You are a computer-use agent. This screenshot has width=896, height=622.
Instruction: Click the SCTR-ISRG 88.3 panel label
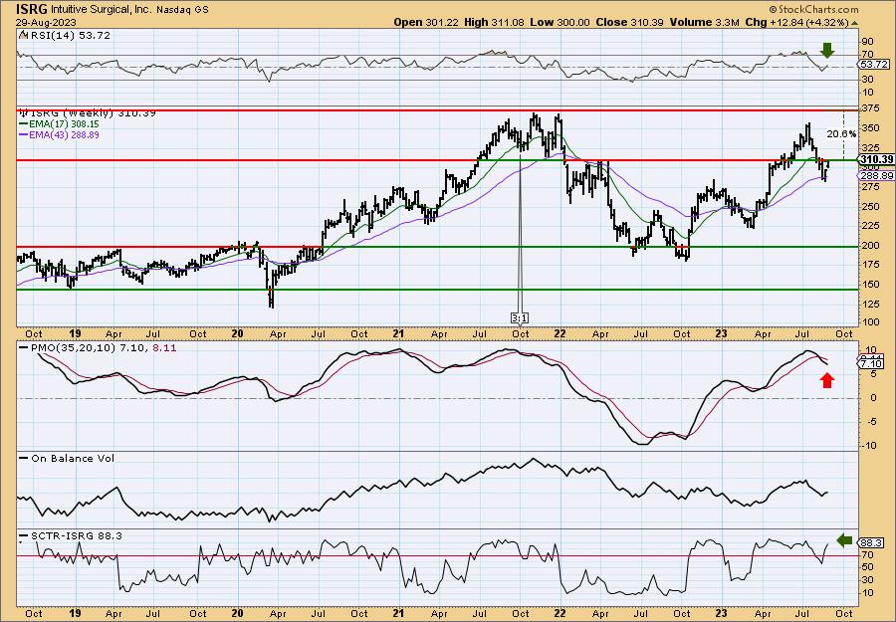(x=71, y=535)
